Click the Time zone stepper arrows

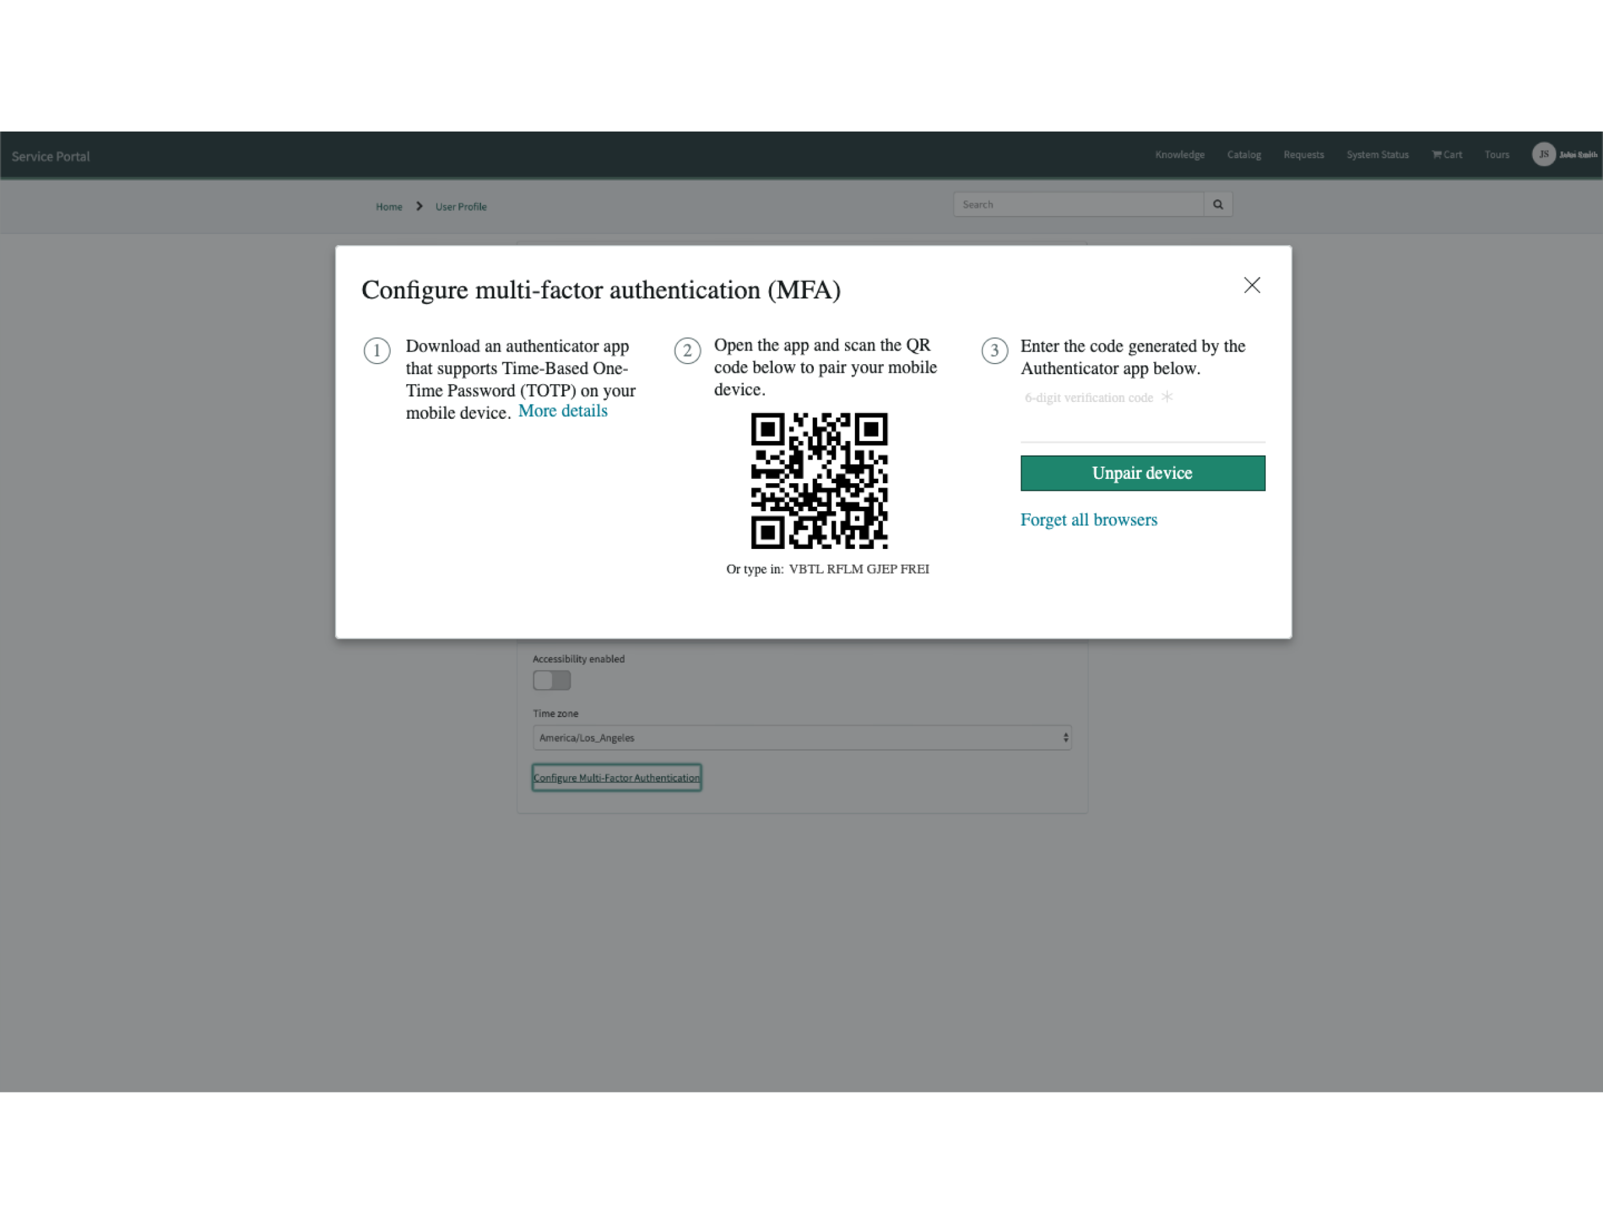pyautogui.click(x=1065, y=737)
